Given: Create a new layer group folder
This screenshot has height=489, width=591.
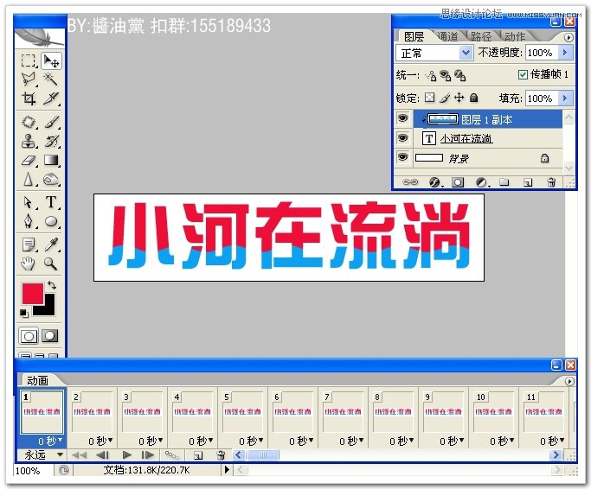Looking at the screenshot, I should point(504,182).
